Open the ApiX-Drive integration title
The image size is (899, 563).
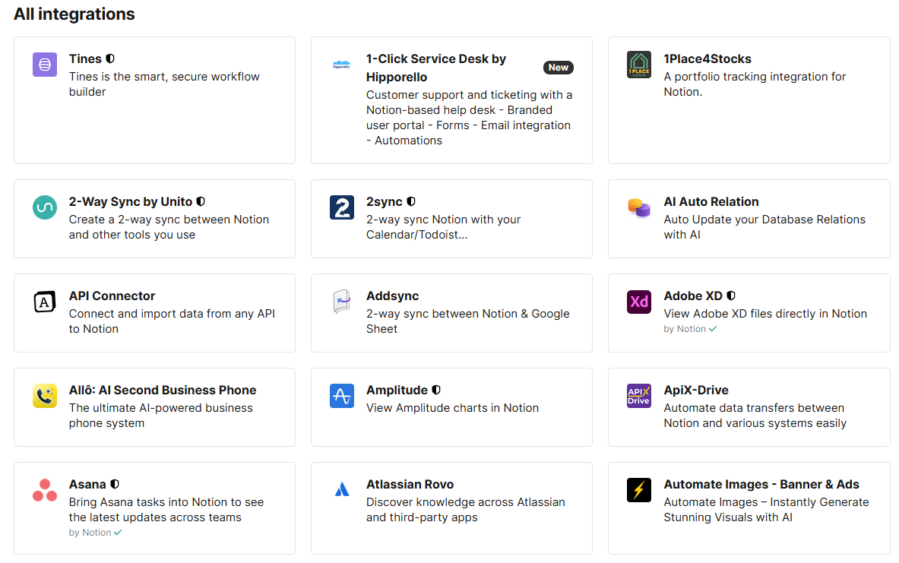(696, 390)
